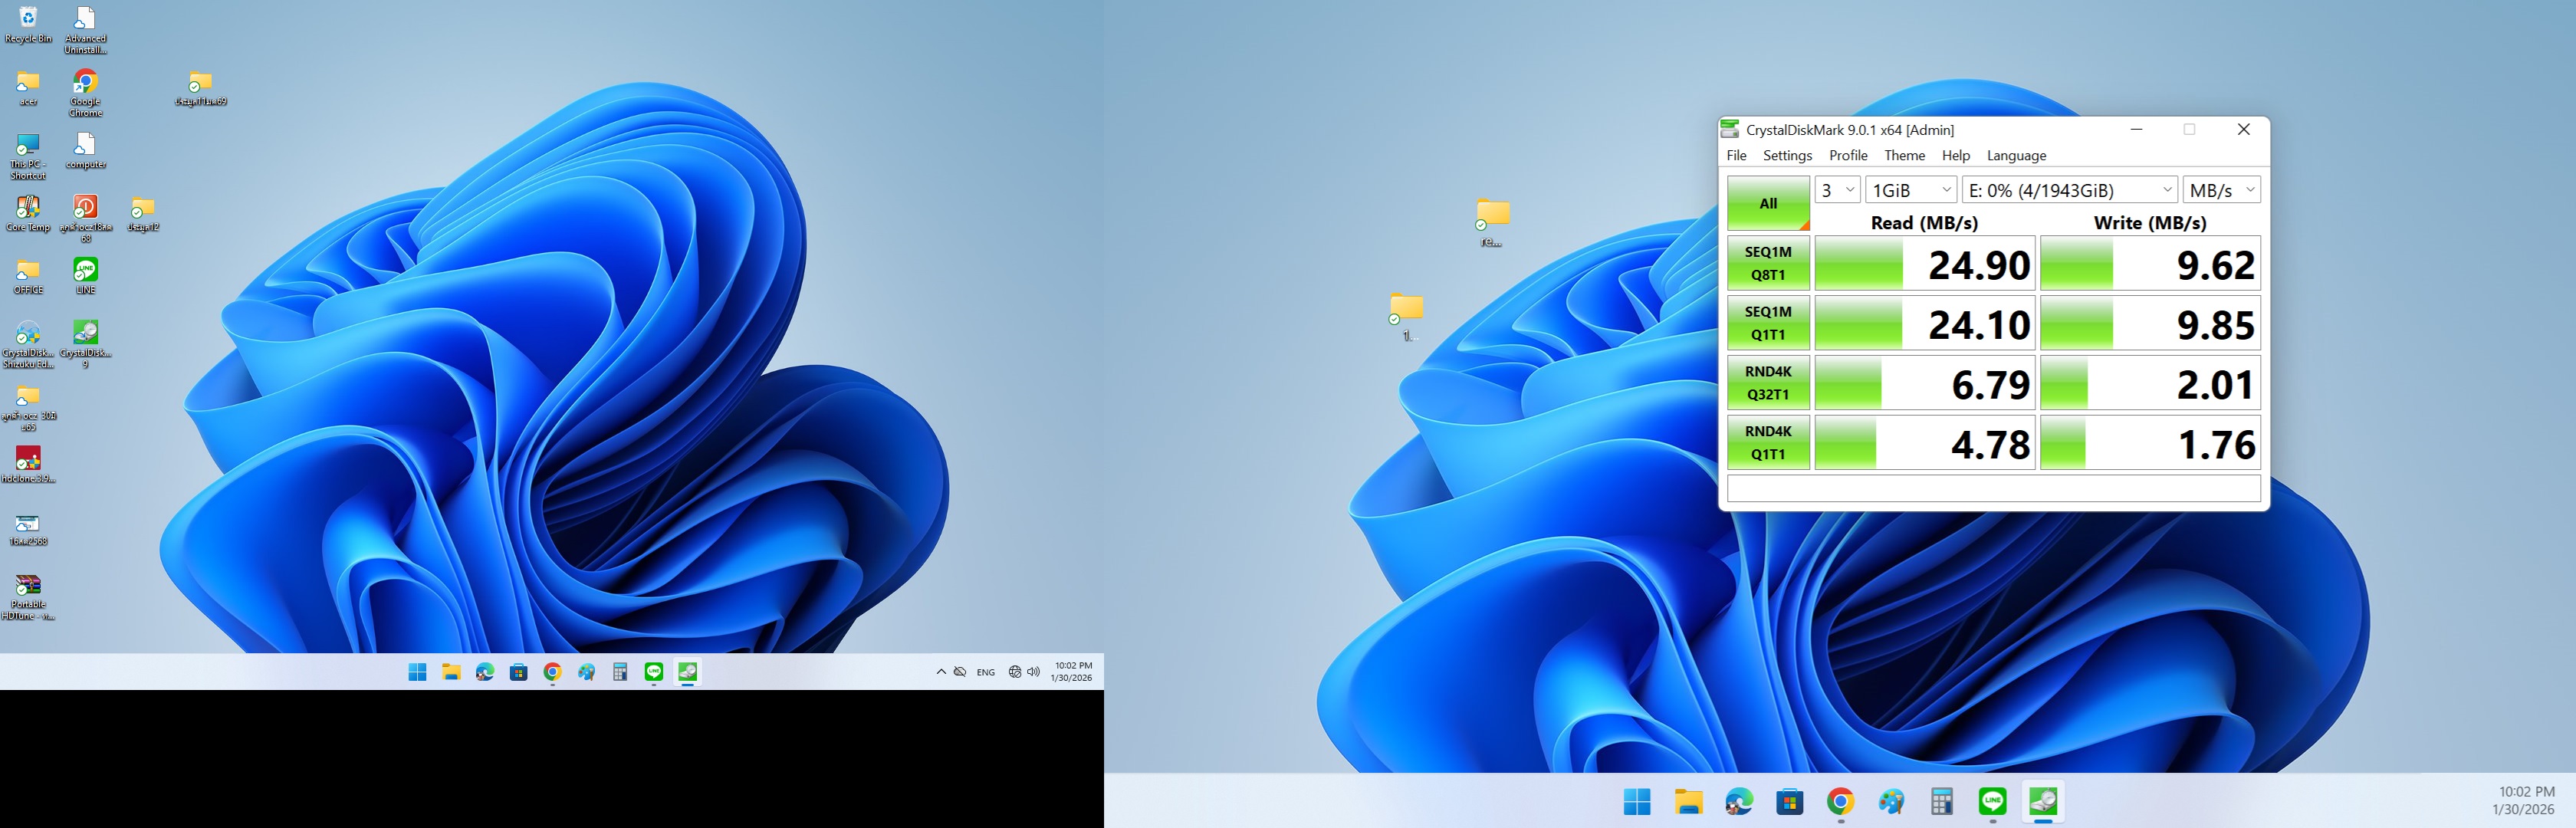This screenshot has height=828, width=2576.
Task: Run the SEQ1M Q8T1 test
Action: (x=1767, y=263)
